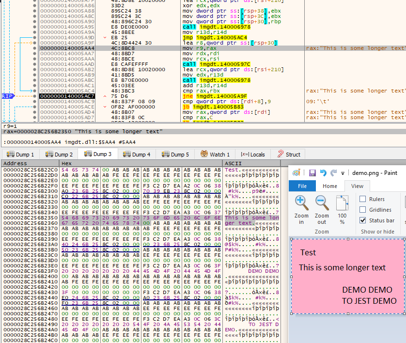406x343 pixels.
Task: Toggle breakpoint dot at 0000000140005ABC
Action: (x=35, y=80)
